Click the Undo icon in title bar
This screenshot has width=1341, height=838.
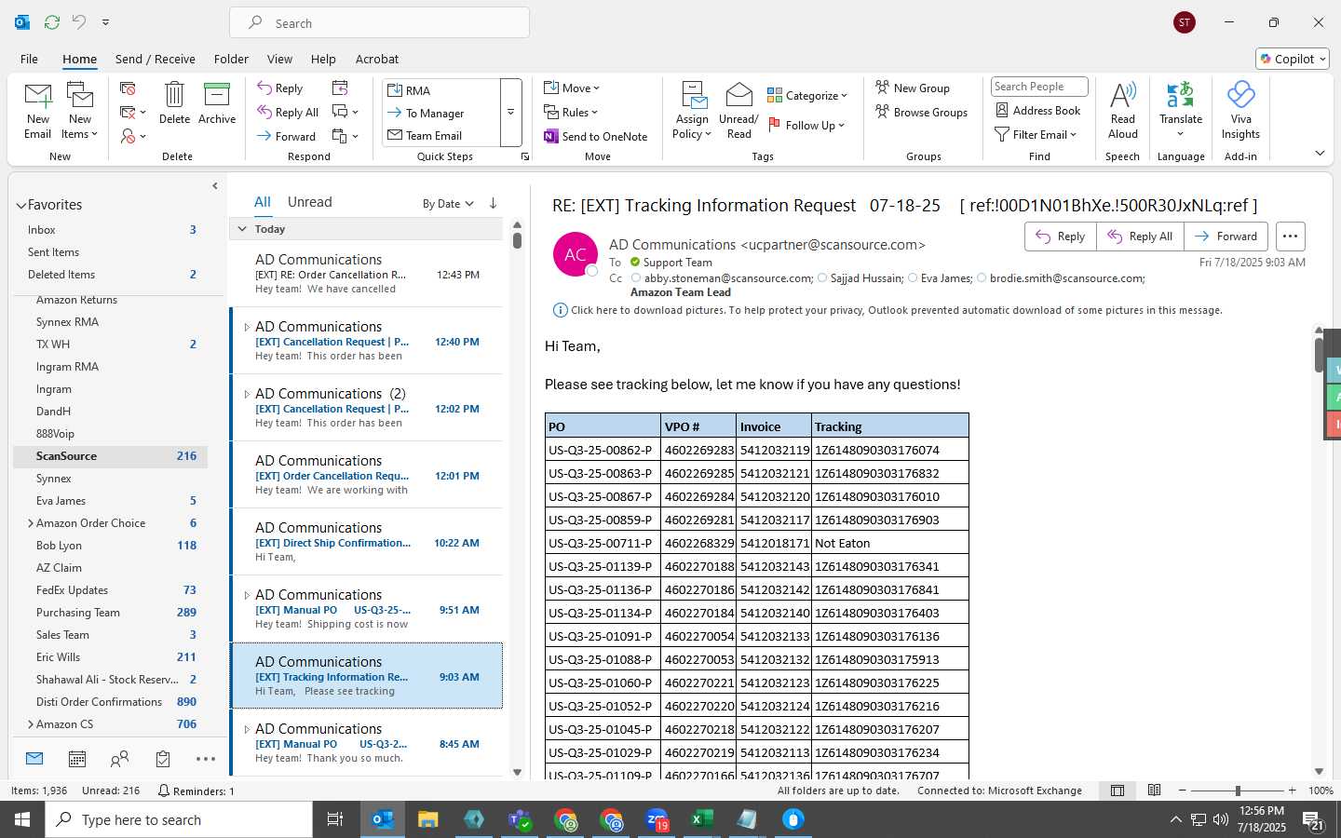79,22
